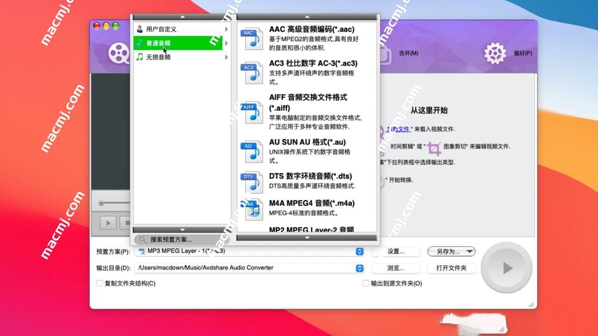
Task: Select the AC3 format file icon
Action: tap(251, 73)
